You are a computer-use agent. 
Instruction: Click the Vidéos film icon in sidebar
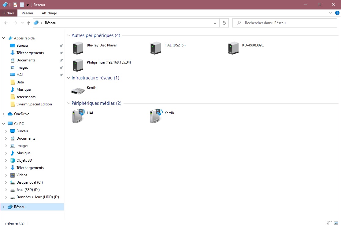pos(13,175)
